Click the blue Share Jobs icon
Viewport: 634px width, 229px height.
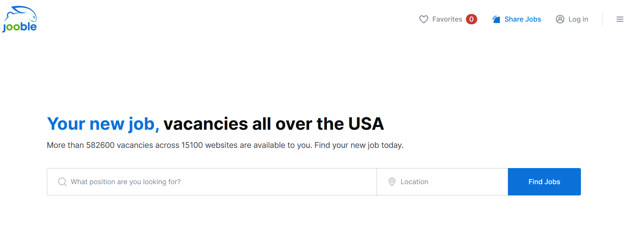496,20
